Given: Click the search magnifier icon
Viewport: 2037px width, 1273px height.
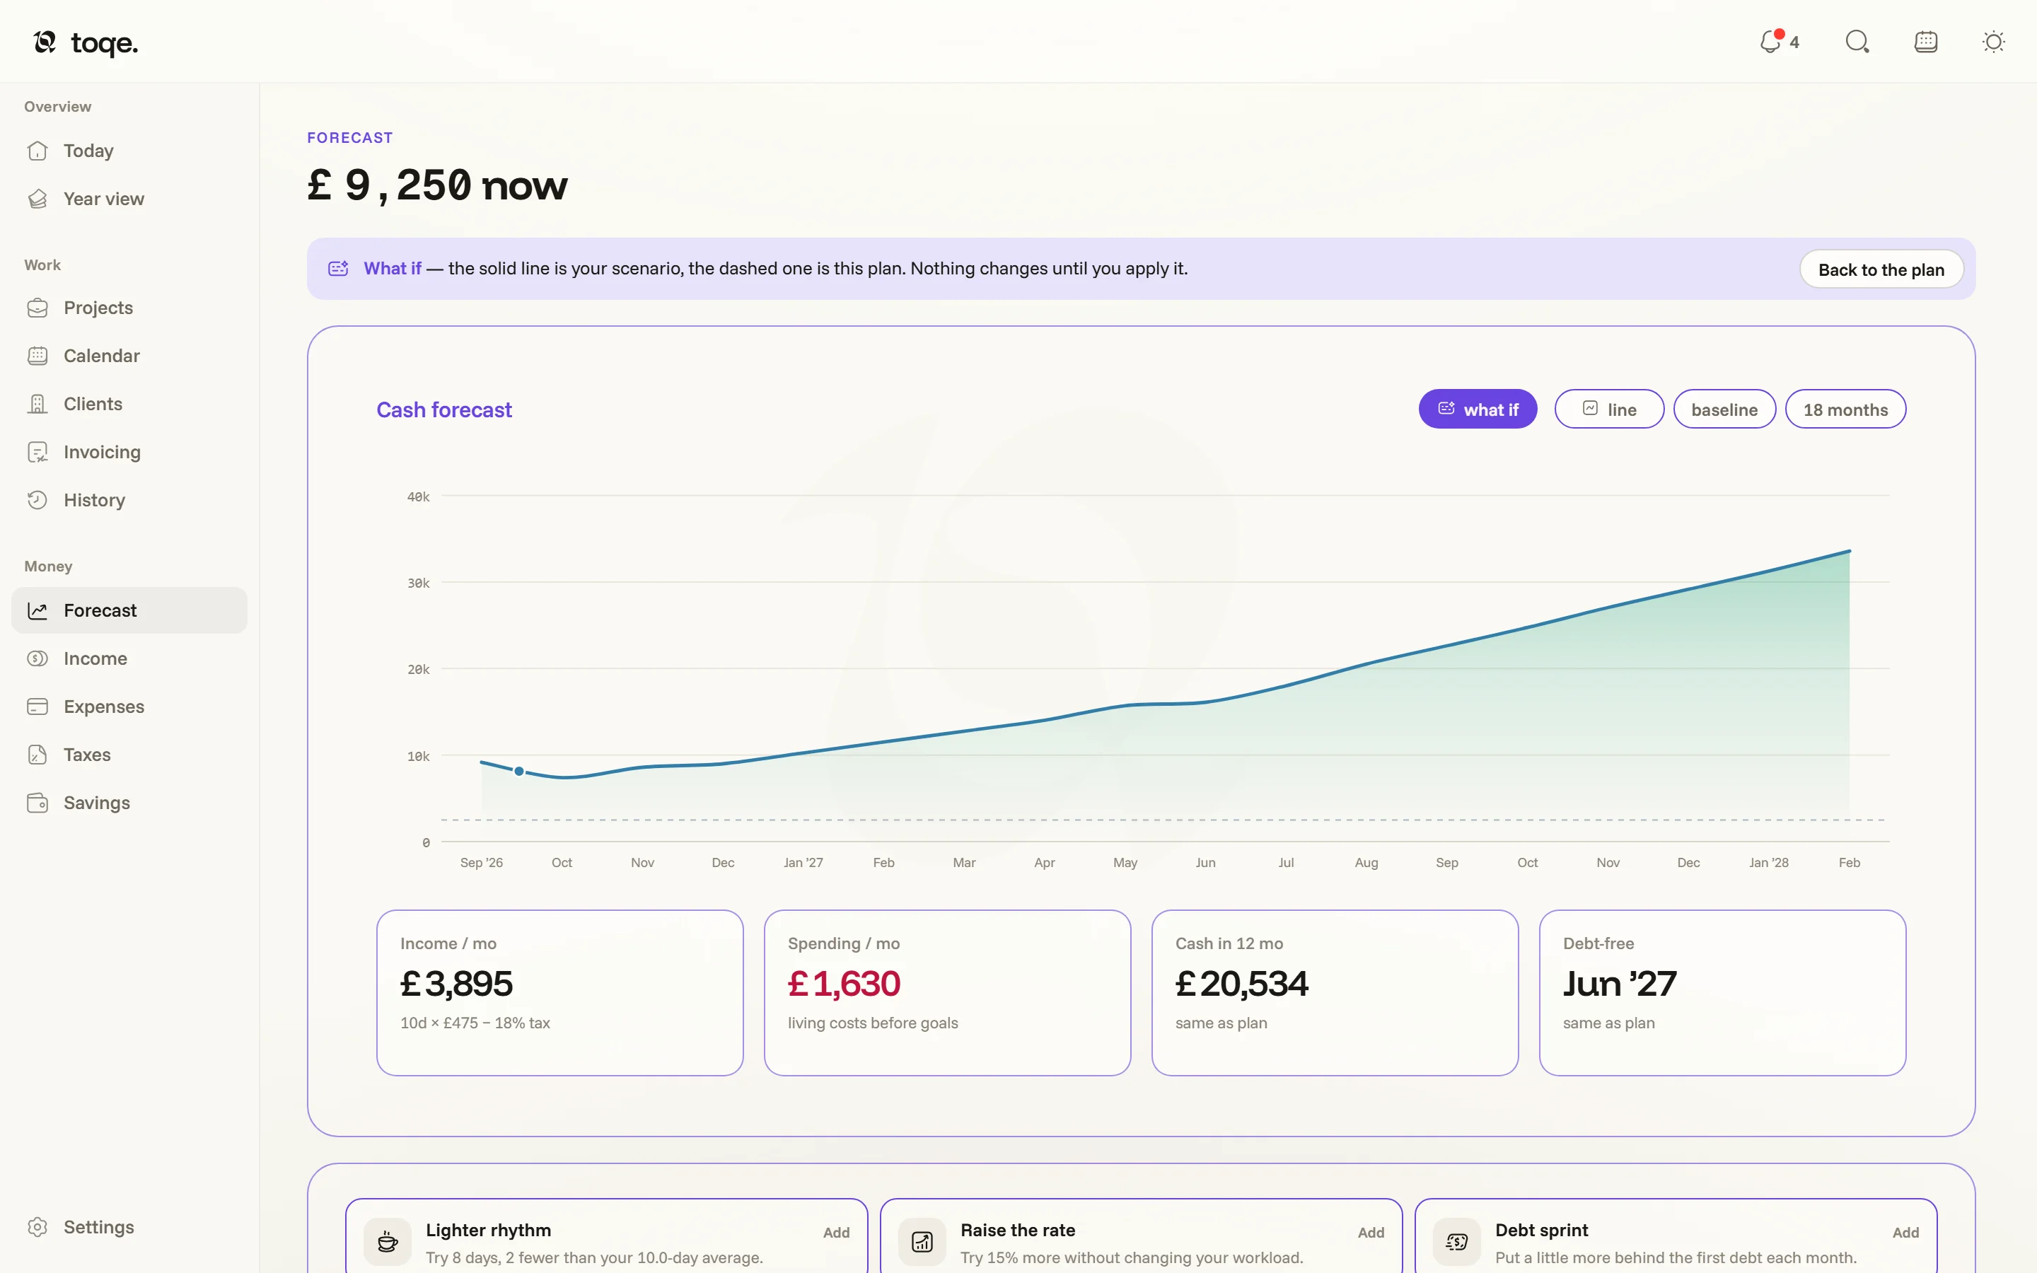Looking at the screenshot, I should click(x=1857, y=41).
